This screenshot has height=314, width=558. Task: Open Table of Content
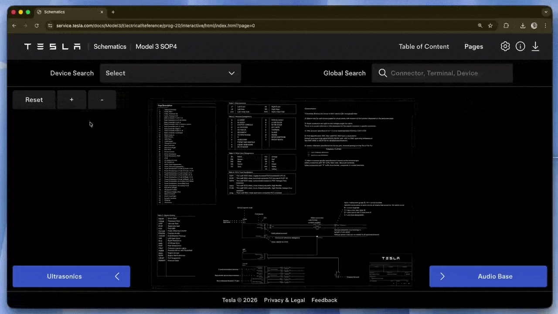(423, 47)
